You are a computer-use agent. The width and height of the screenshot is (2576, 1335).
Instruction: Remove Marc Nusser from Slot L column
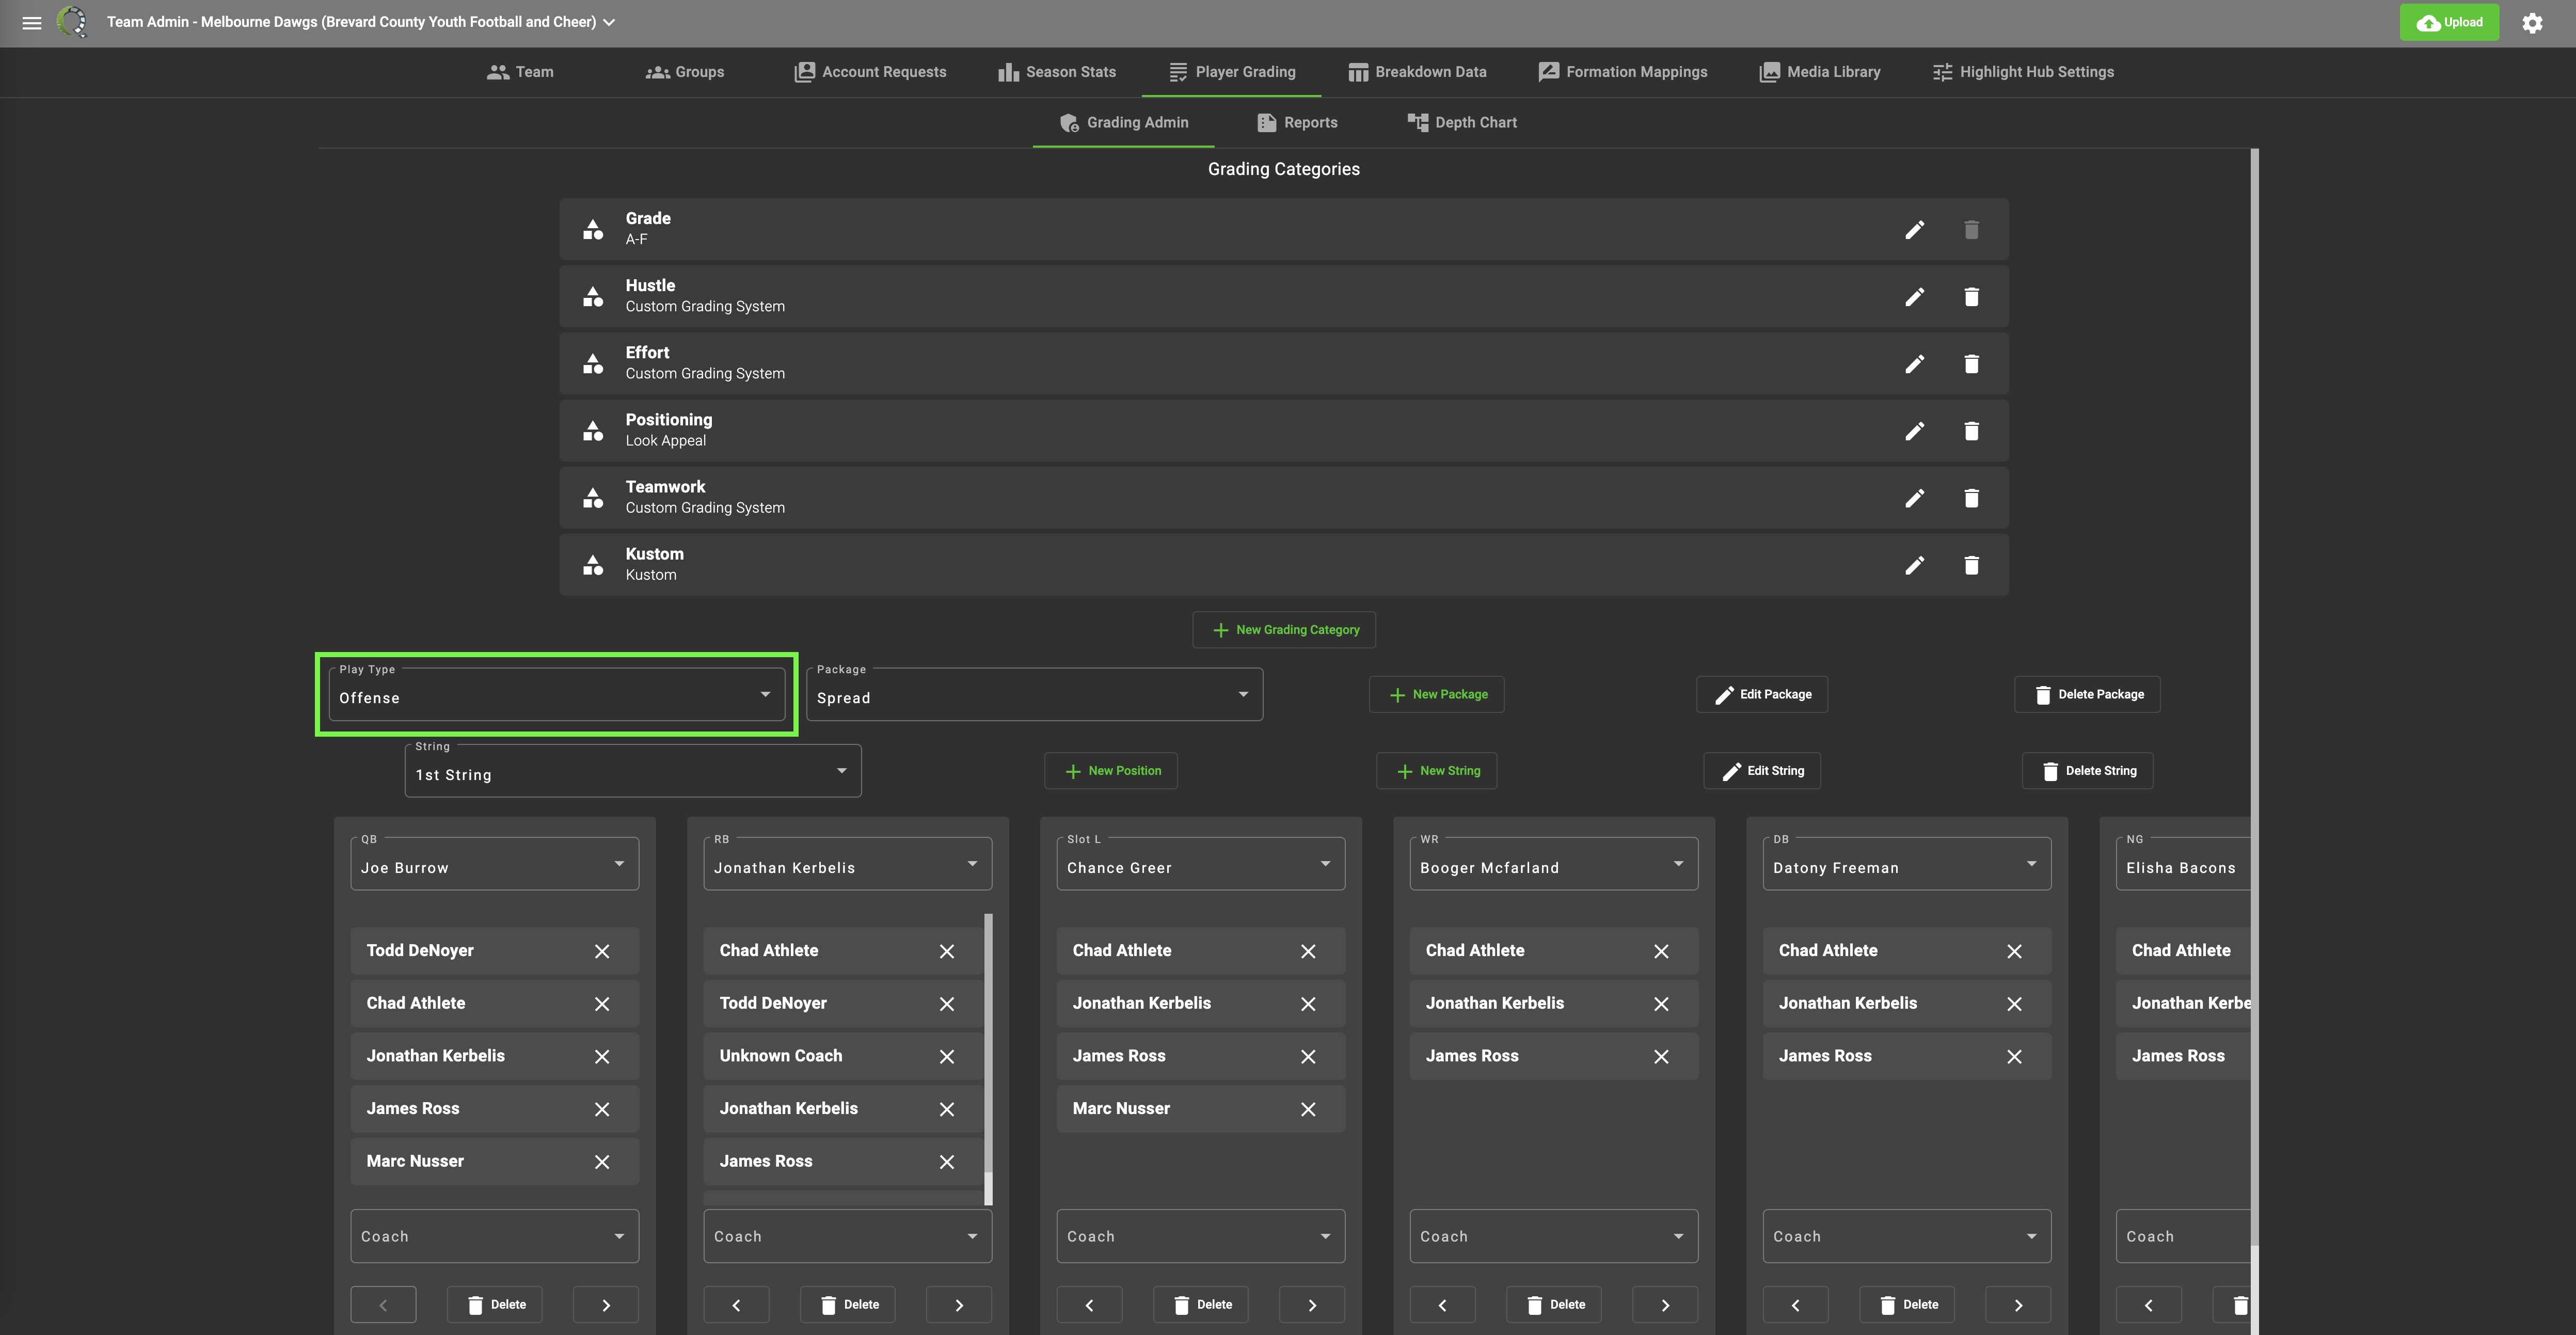(1307, 1109)
